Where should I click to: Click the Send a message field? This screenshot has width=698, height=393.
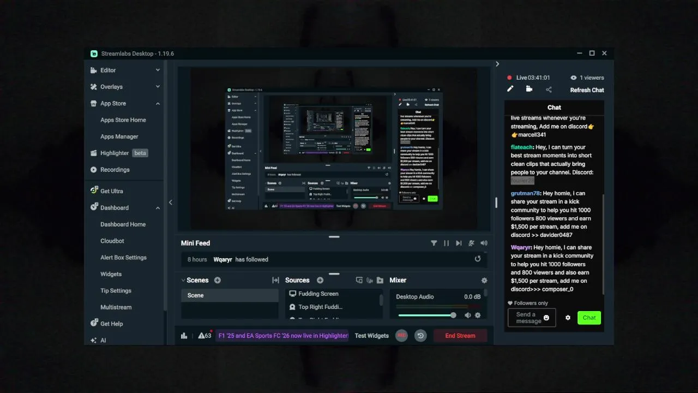click(532, 318)
